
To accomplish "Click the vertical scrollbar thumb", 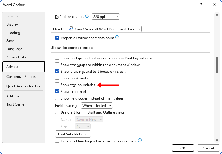I will pos(217,65).
